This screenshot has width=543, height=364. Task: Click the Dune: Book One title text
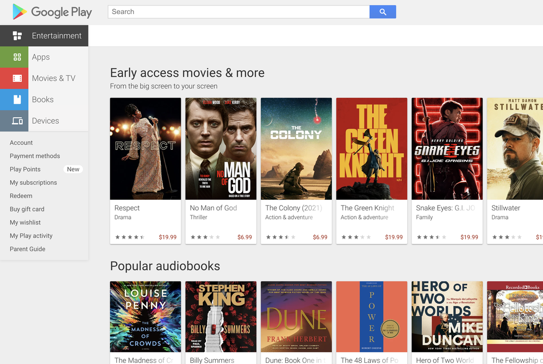[295, 360]
